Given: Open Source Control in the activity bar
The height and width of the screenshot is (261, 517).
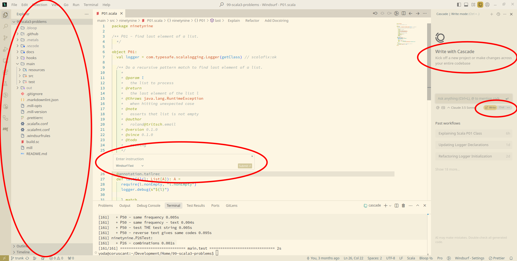Looking at the screenshot, I should [x=5, y=38].
